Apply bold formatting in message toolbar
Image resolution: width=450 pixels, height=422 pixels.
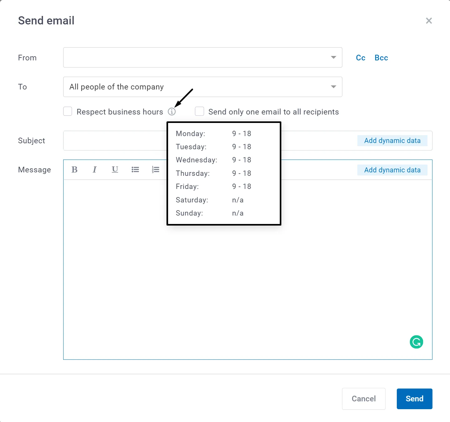(74, 170)
